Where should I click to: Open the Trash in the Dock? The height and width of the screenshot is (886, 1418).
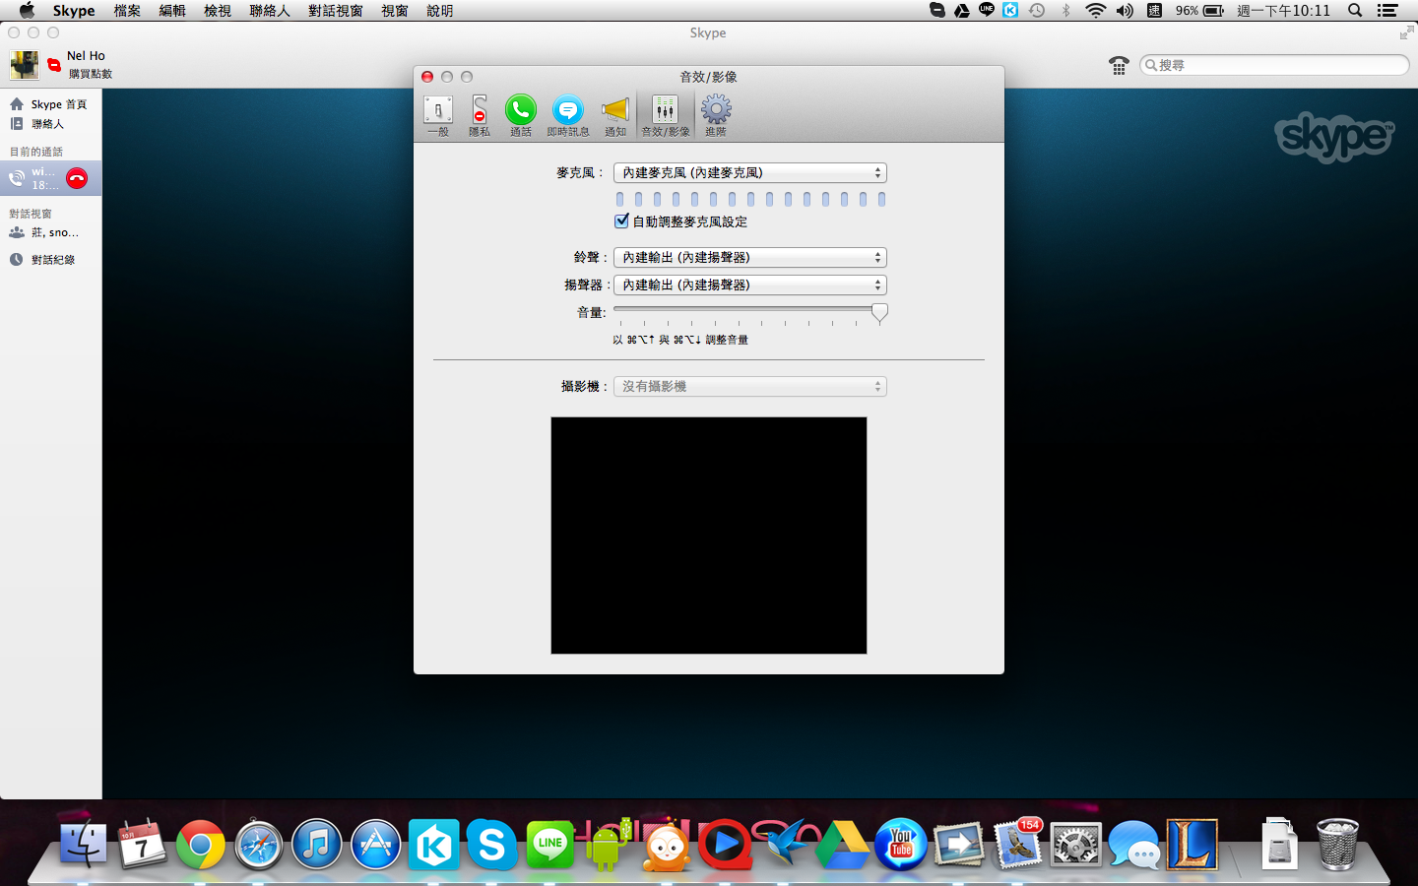[1337, 844]
